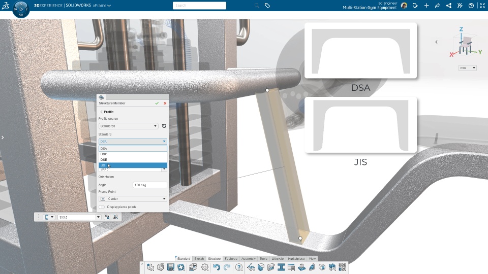
Task: Click the view orientation triad cube
Action: point(465,45)
